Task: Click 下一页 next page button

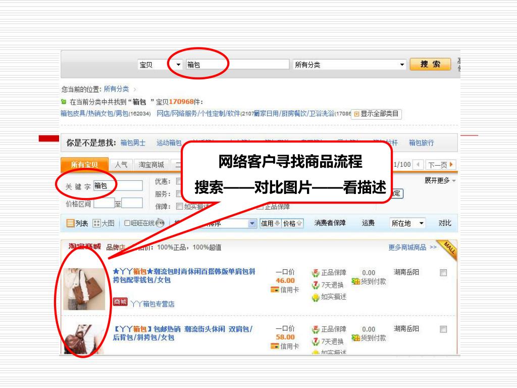Action: (x=440, y=165)
